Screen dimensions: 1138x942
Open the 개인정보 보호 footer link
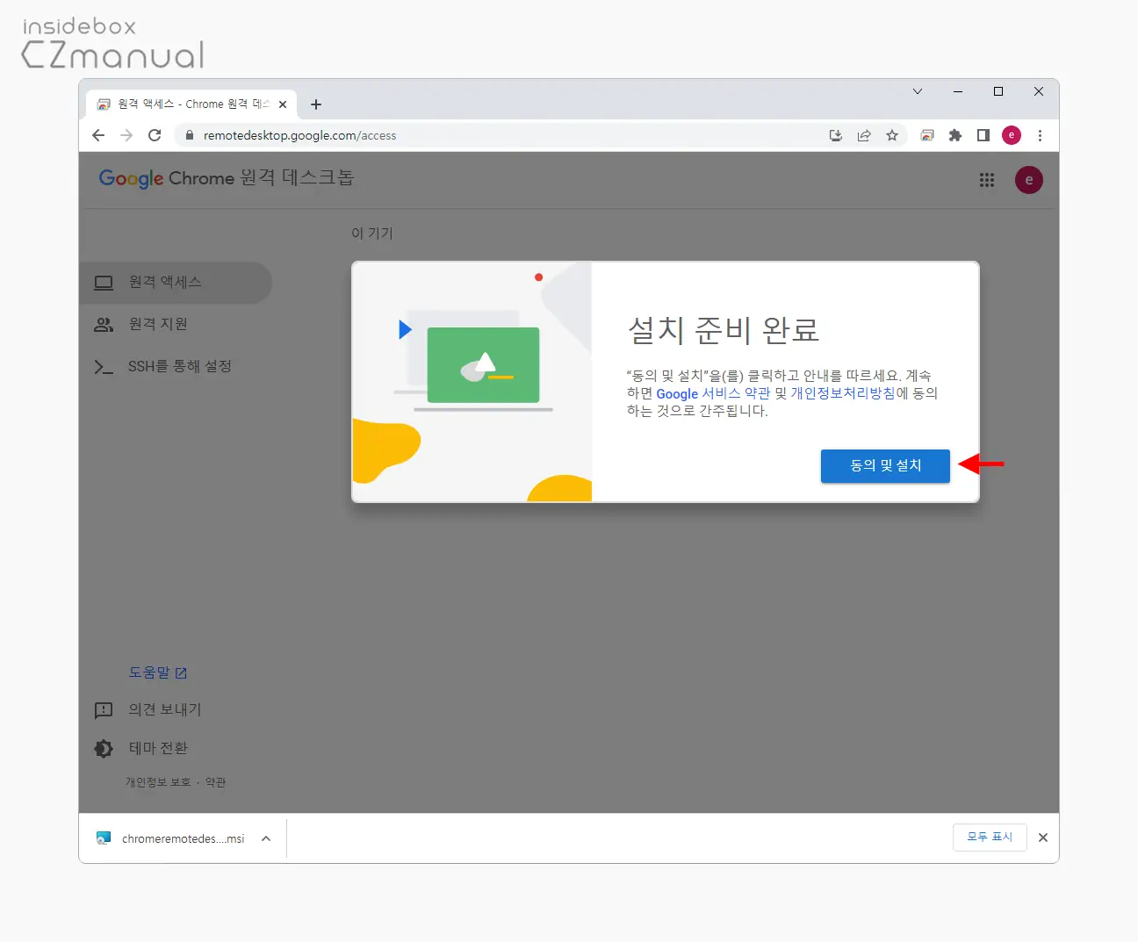click(x=158, y=782)
